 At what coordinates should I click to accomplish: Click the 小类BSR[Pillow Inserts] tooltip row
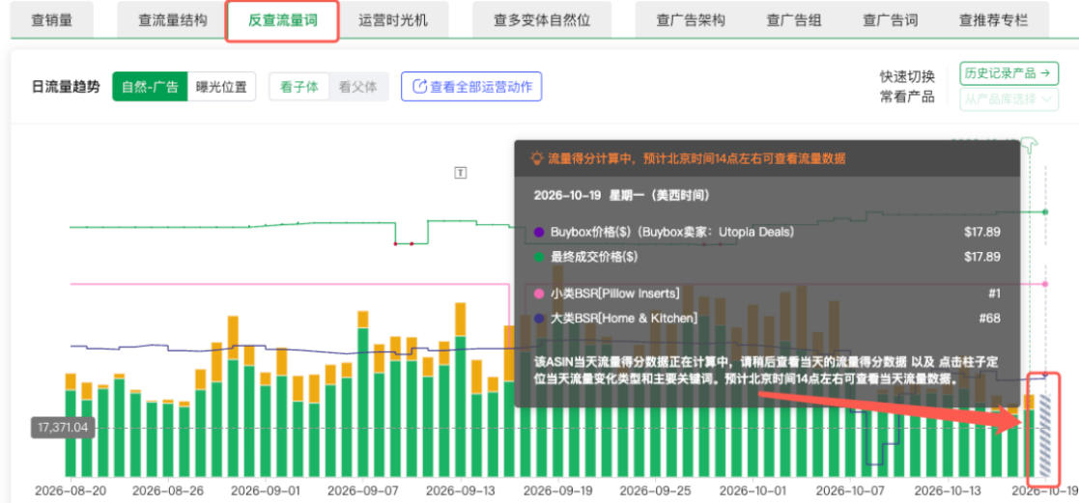[x=767, y=293]
